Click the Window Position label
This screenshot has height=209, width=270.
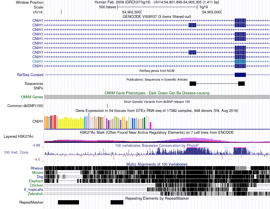pyautogui.click(x=30, y=2)
